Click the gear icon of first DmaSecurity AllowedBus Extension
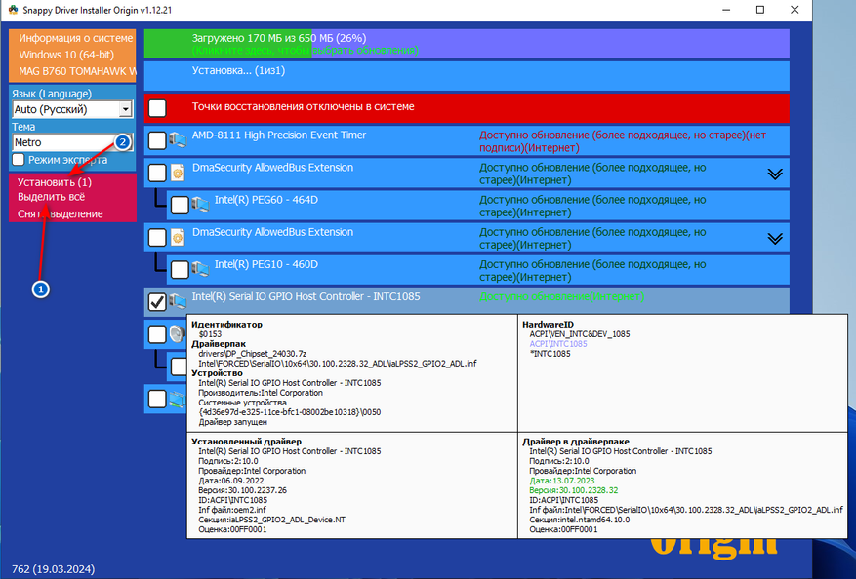Viewport: 856px width, 579px height. (x=178, y=173)
